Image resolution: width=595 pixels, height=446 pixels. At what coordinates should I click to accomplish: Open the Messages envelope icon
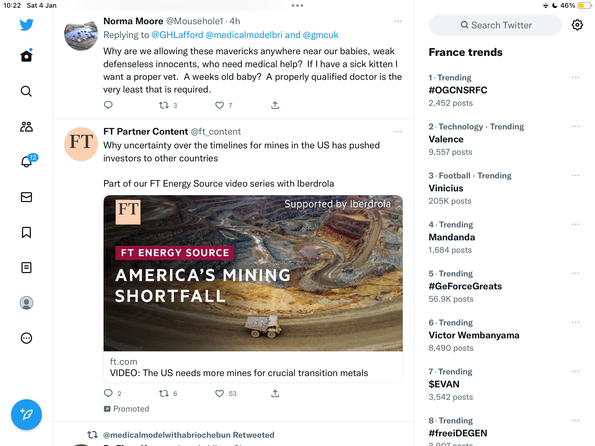point(26,197)
